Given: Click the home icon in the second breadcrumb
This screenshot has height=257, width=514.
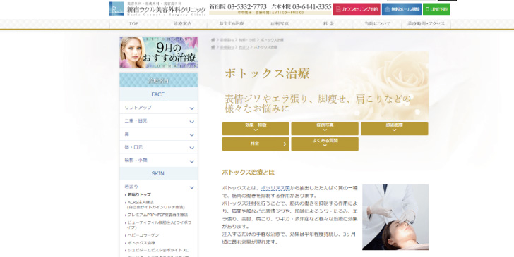Looking at the screenshot, I should (x=213, y=47).
